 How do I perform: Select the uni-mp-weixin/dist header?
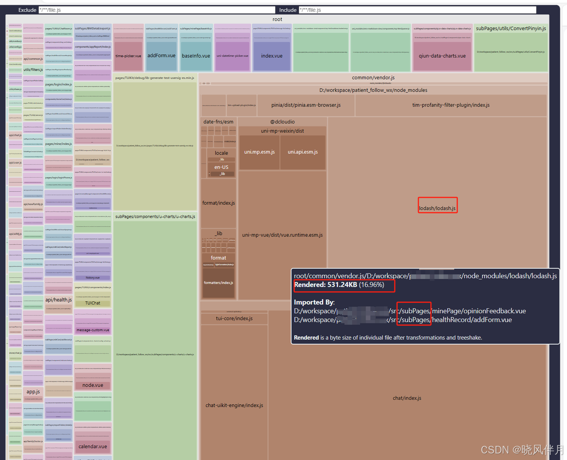pyautogui.click(x=282, y=131)
